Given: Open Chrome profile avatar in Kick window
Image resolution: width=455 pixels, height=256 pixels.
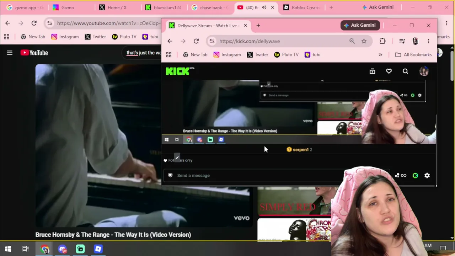Looking at the screenshot, I should (415, 41).
